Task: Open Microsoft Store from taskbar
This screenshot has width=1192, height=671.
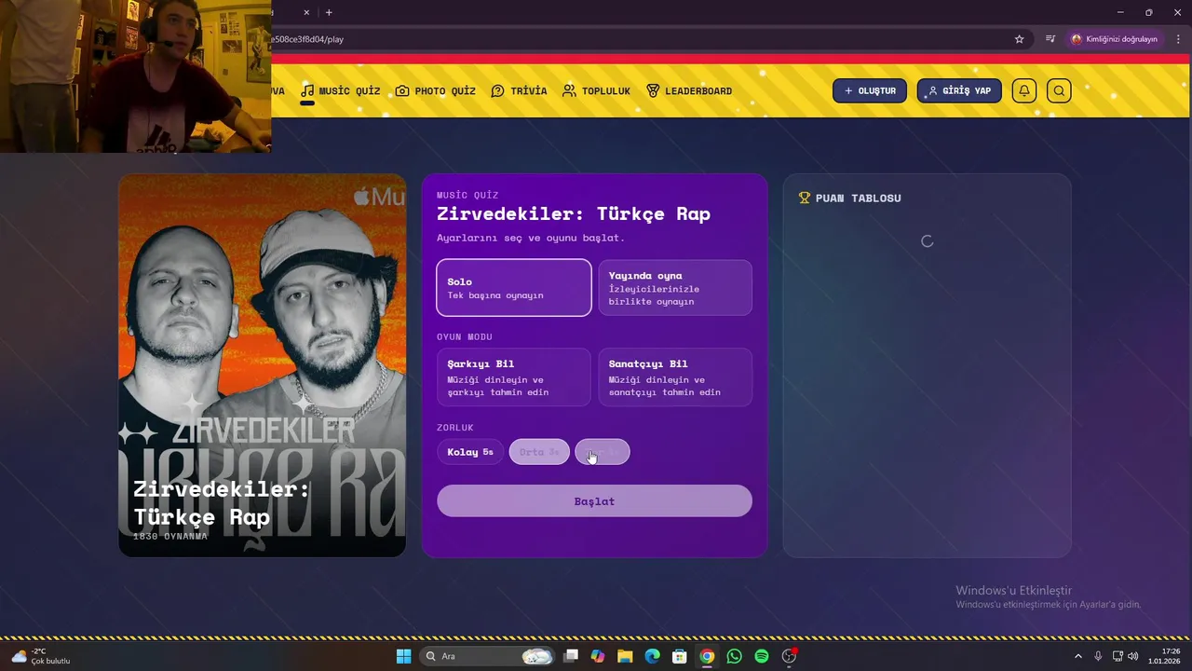Action: coord(680,656)
